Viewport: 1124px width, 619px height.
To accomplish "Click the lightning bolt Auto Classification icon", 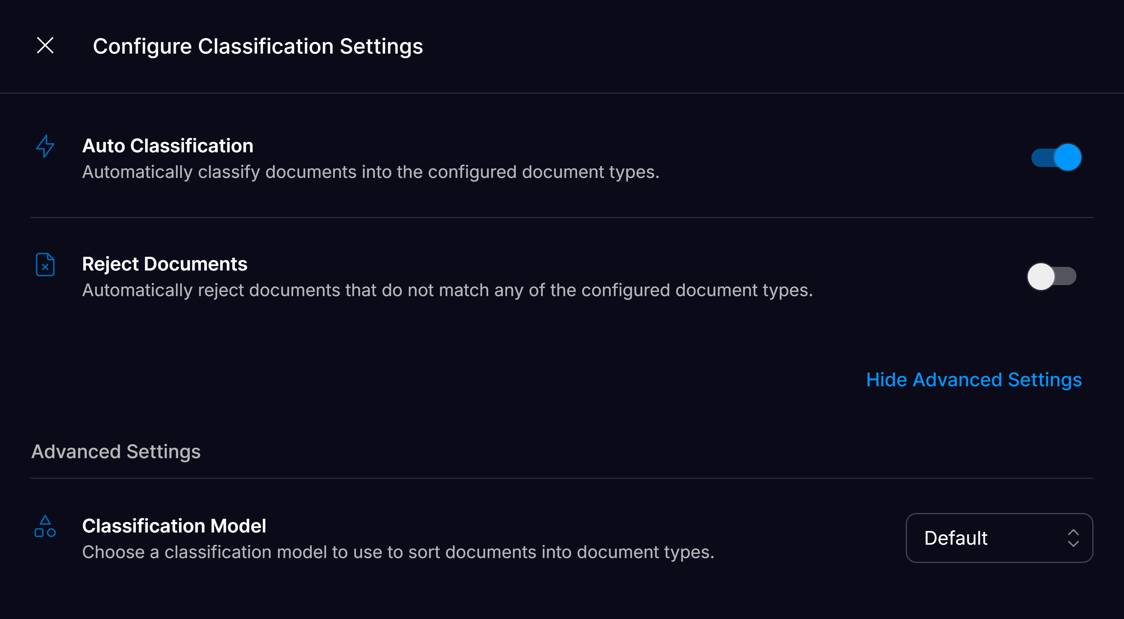I will click(x=45, y=146).
